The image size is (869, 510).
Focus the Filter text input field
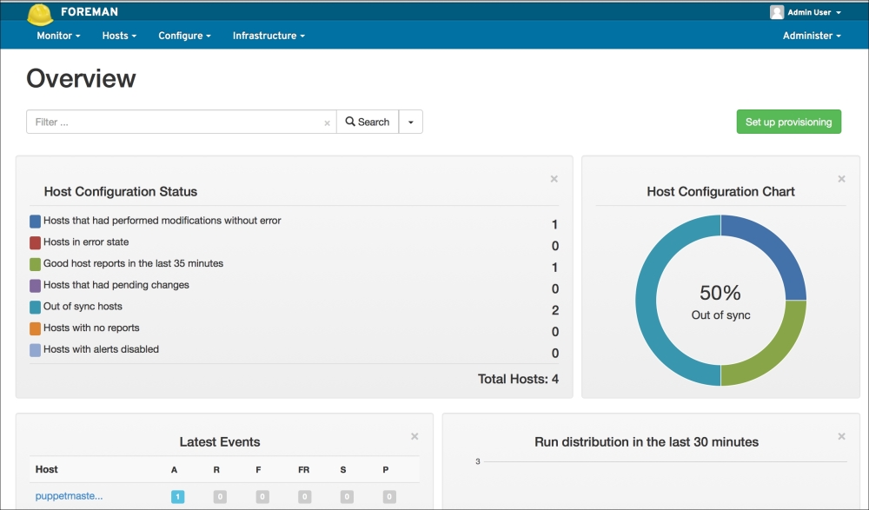pyautogui.click(x=174, y=123)
